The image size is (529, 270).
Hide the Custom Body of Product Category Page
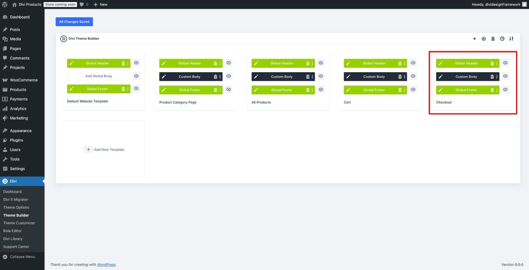[x=229, y=76]
